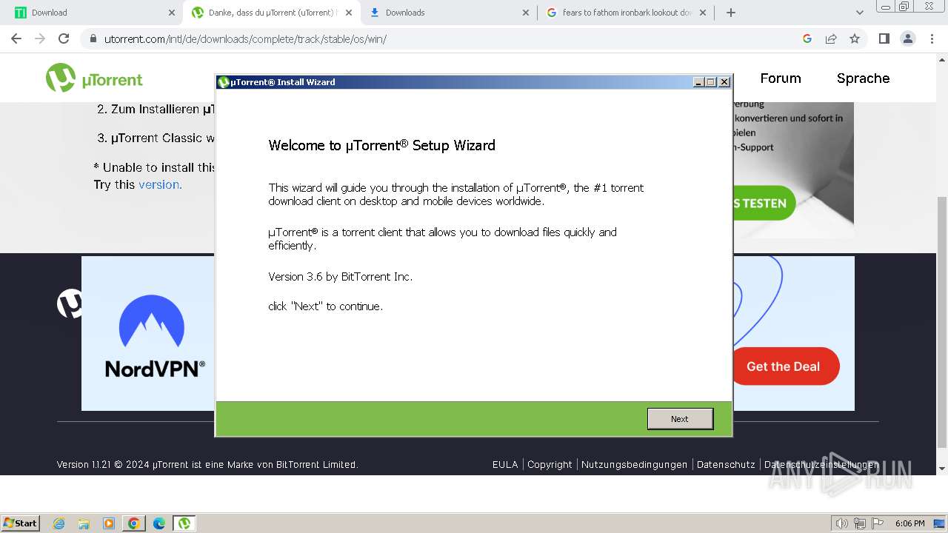Switch to the Downloads tab

(449, 13)
